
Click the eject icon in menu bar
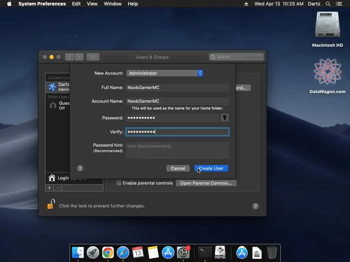click(246, 4)
